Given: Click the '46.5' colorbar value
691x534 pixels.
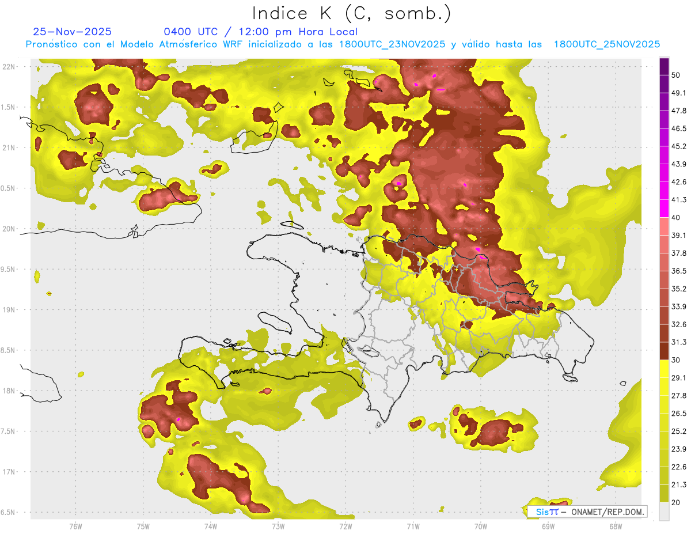Looking at the screenshot, I should click(679, 128).
